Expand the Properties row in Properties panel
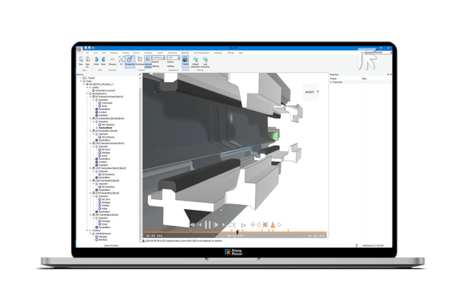Screen dimensions: 467x306 (x=331, y=82)
